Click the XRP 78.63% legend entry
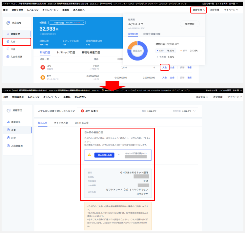The image size is (245, 233). 165,51
